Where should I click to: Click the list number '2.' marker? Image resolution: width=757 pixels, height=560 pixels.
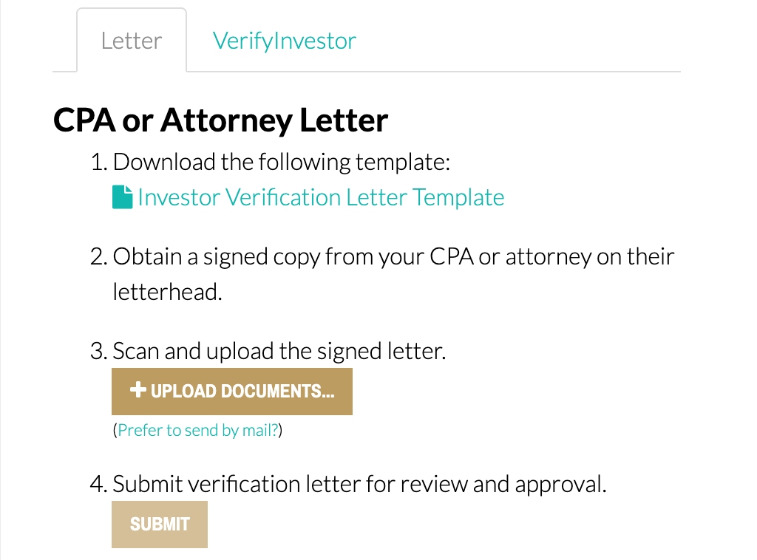click(x=99, y=256)
